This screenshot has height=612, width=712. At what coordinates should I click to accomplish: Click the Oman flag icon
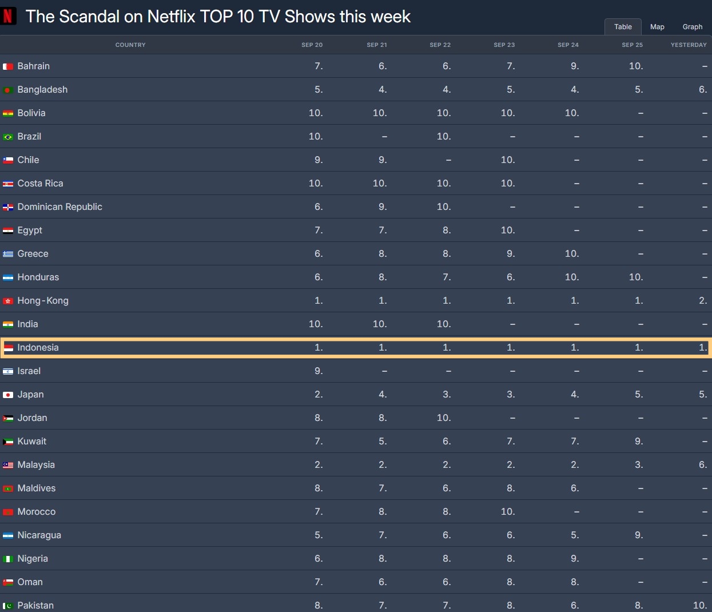(8, 583)
